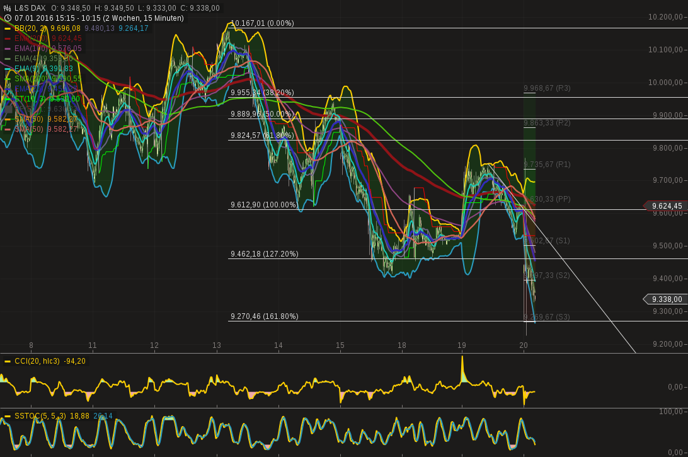Select the SSTOC(5, 5, 3) legend marker
The image size is (688, 457).
[8, 415]
